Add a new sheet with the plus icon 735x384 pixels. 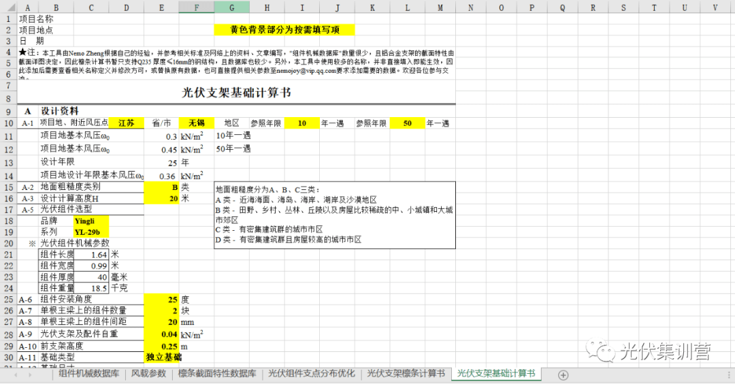563,375
